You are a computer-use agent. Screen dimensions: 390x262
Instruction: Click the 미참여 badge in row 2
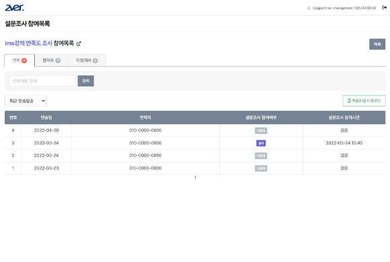coord(261,156)
